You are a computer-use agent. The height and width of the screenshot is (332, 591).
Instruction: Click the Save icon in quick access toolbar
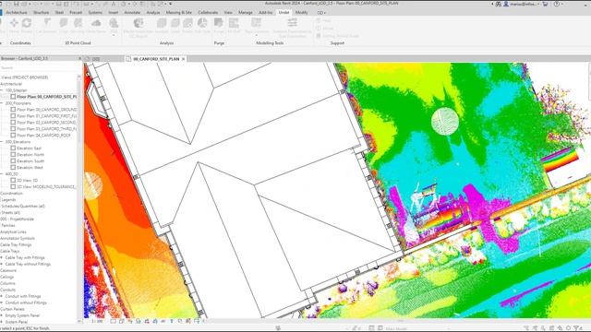pos(17,4)
